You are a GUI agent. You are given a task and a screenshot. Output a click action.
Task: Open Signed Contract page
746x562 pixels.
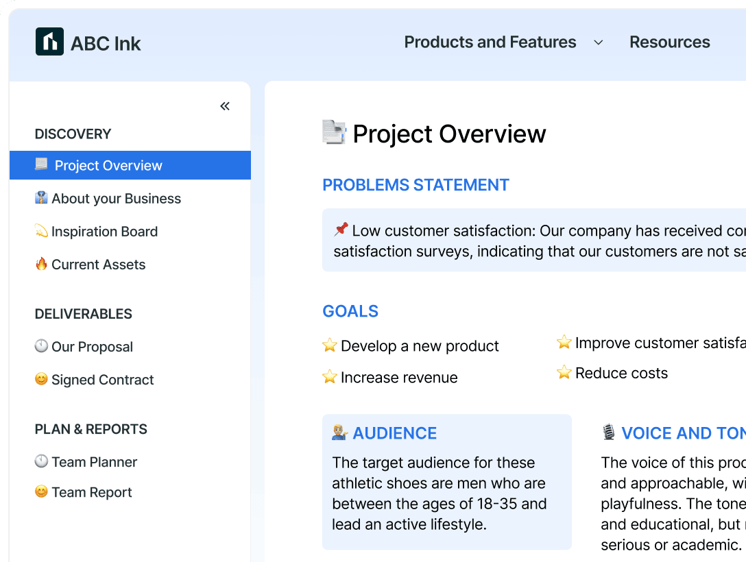[x=102, y=380]
